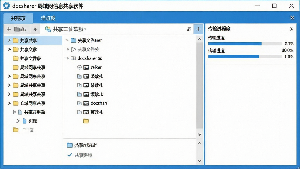Expand the docsharer 享 node arrow
300x169 pixels.
(68, 58)
